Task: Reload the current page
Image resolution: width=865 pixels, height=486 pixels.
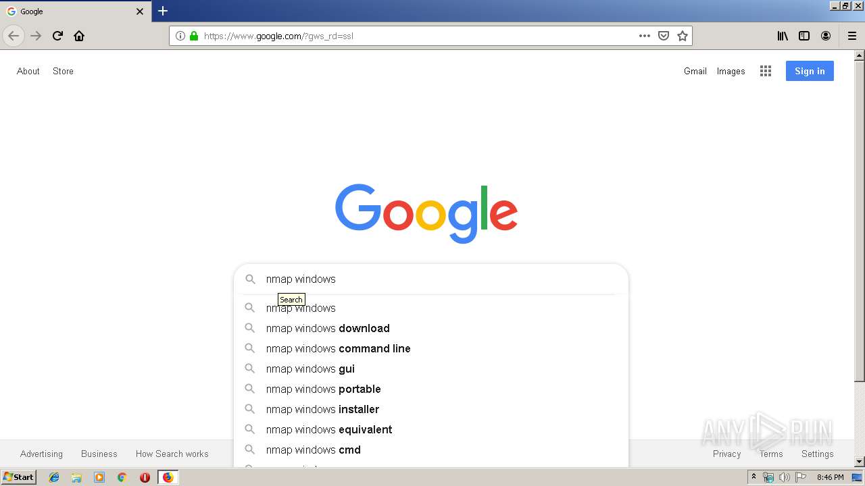Action: 57,36
